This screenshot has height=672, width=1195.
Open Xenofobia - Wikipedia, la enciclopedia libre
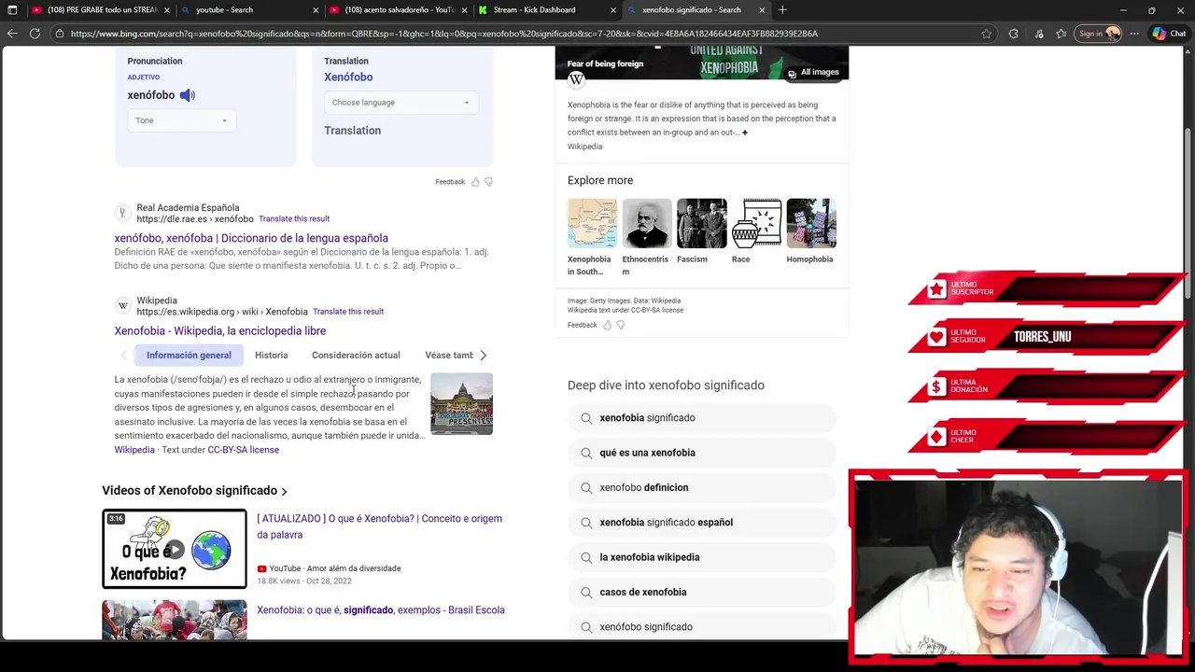[x=220, y=331]
